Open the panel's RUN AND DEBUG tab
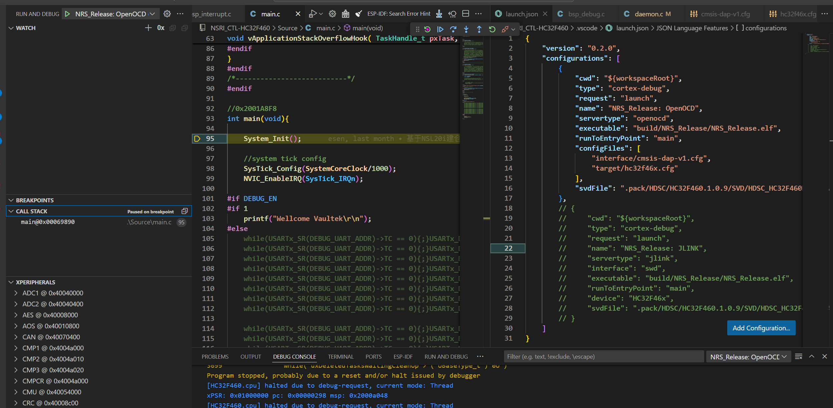The width and height of the screenshot is (833, 408). [x=446, y=357]
